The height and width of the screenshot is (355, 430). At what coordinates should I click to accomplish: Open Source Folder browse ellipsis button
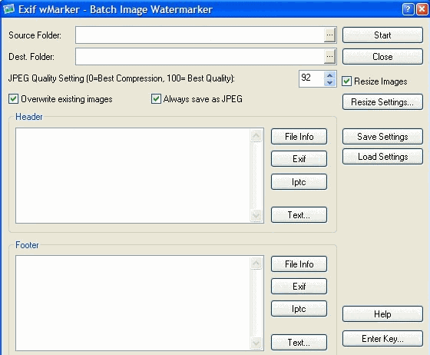(330, 35)
